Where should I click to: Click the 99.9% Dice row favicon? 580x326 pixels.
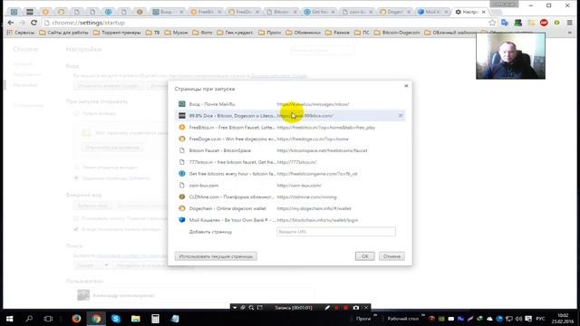click(x=182, y=116)
